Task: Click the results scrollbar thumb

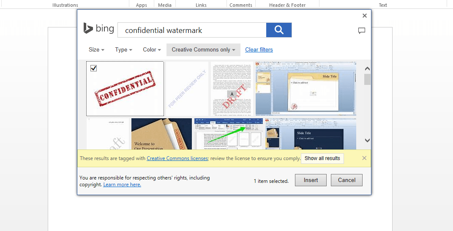Action: tap(367, 79)
